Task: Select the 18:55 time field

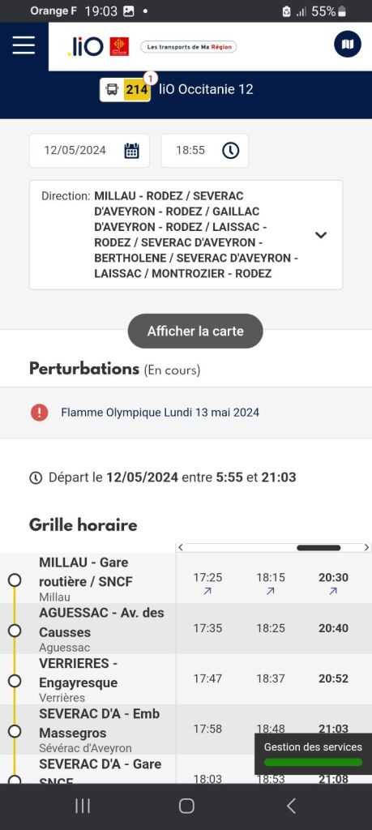Action: click(205, 151)
